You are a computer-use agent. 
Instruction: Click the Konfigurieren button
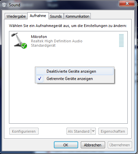coord(24,131)
